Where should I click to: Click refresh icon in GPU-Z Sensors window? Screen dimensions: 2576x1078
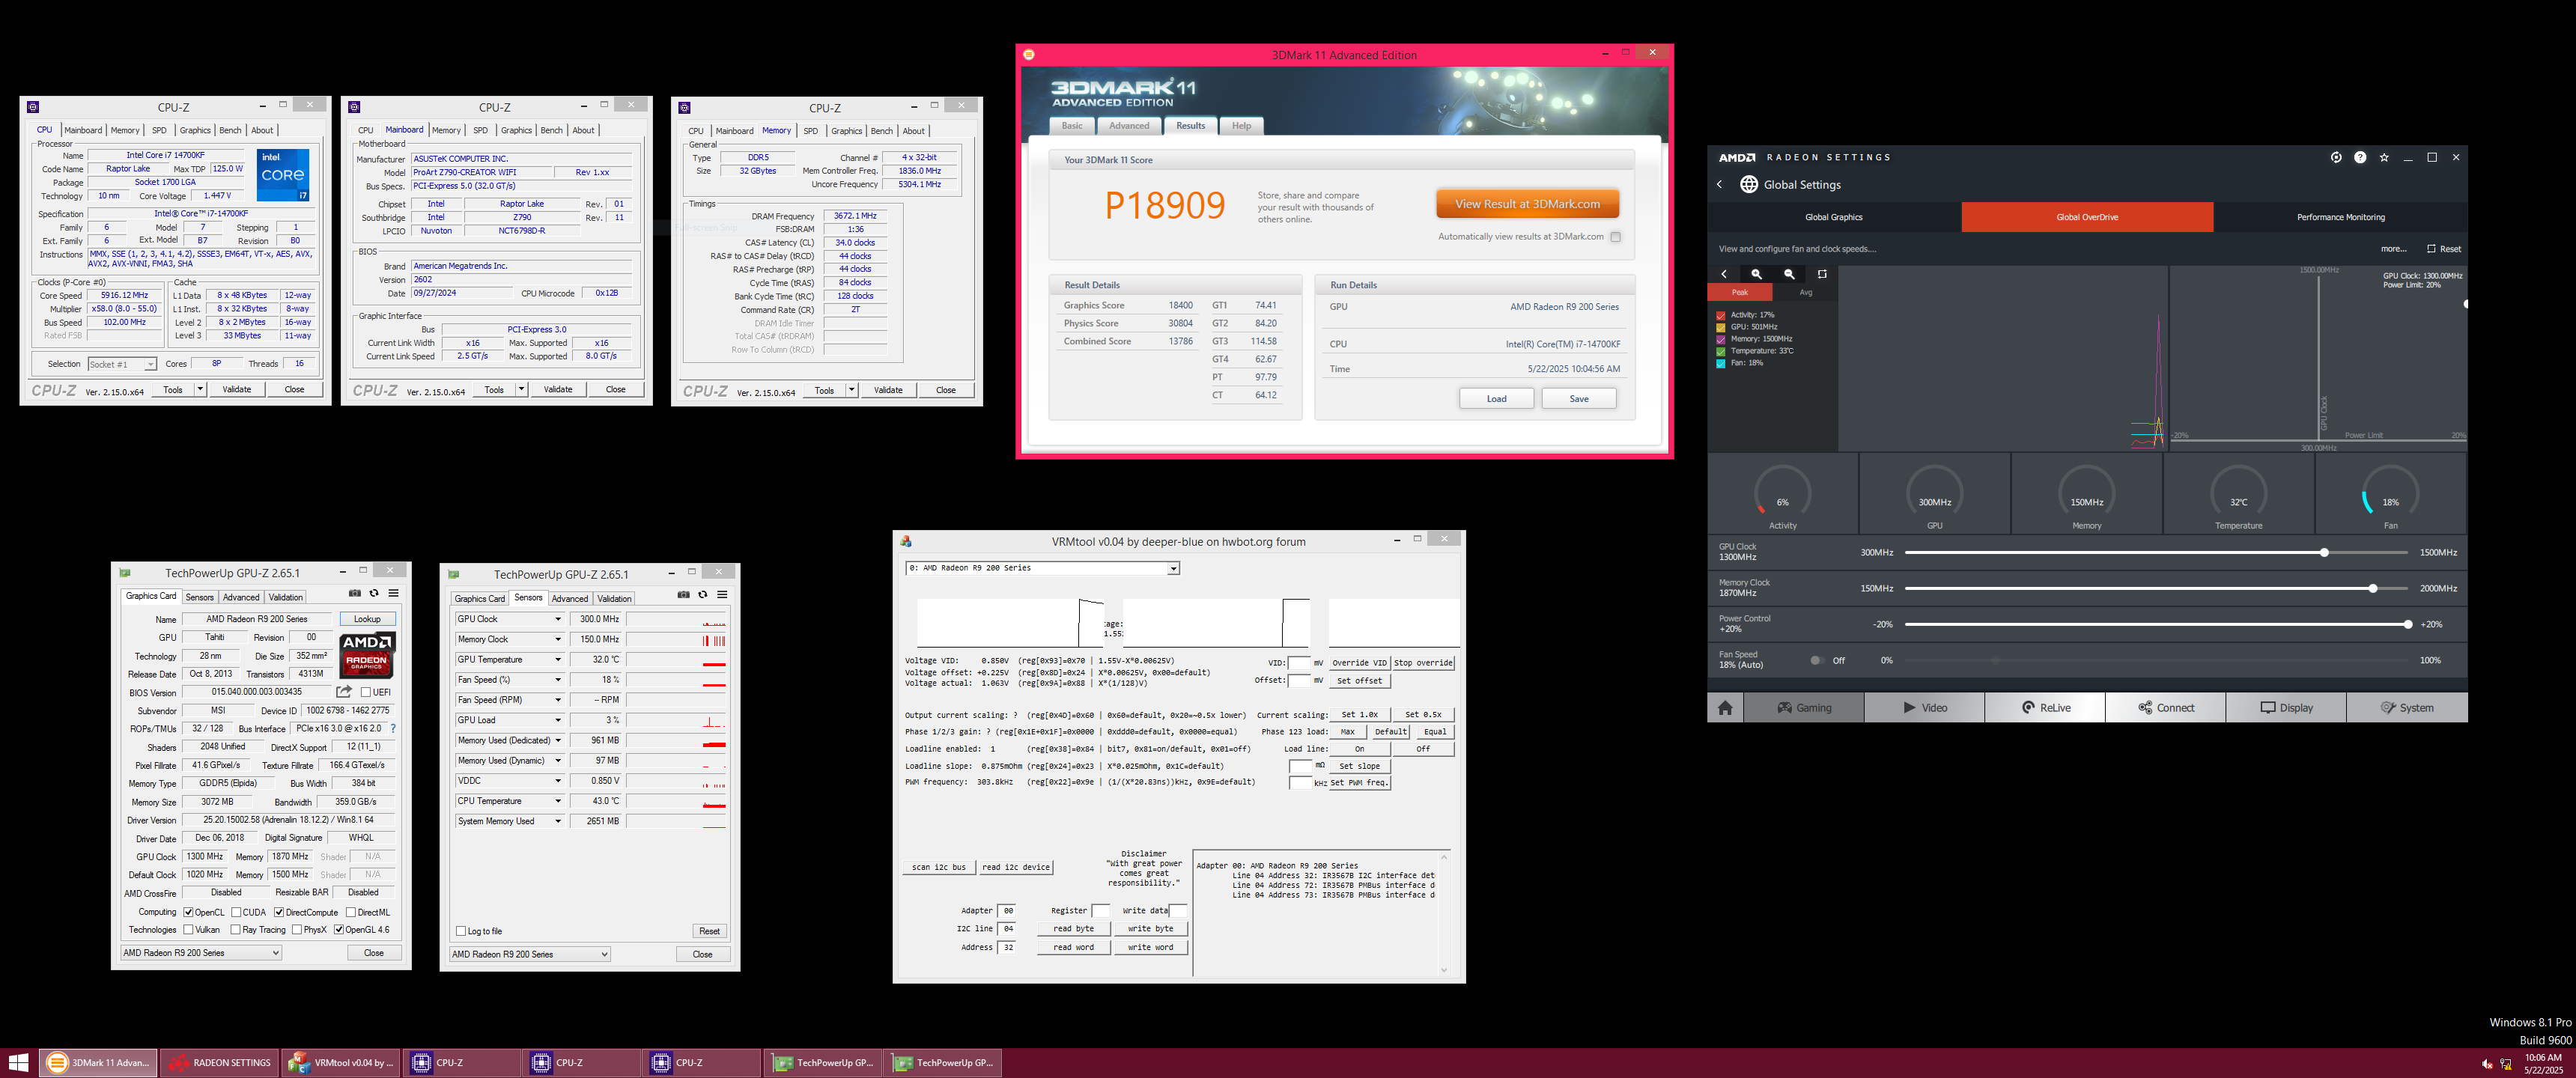click(703, 594)
